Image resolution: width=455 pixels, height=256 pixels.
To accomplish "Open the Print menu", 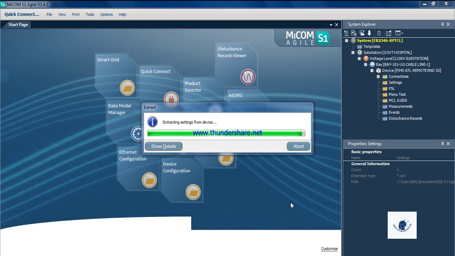I will (76, 15).
